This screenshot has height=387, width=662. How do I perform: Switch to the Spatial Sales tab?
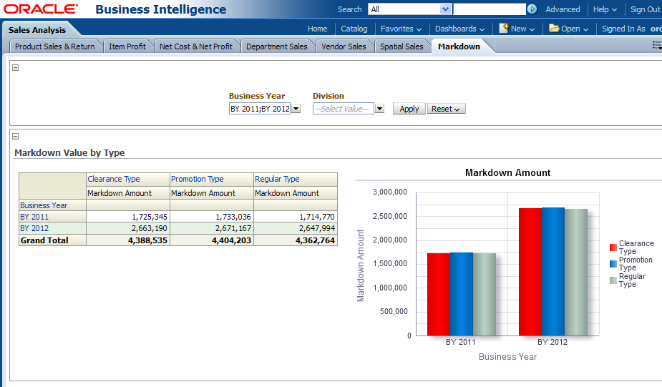point(401,46)
